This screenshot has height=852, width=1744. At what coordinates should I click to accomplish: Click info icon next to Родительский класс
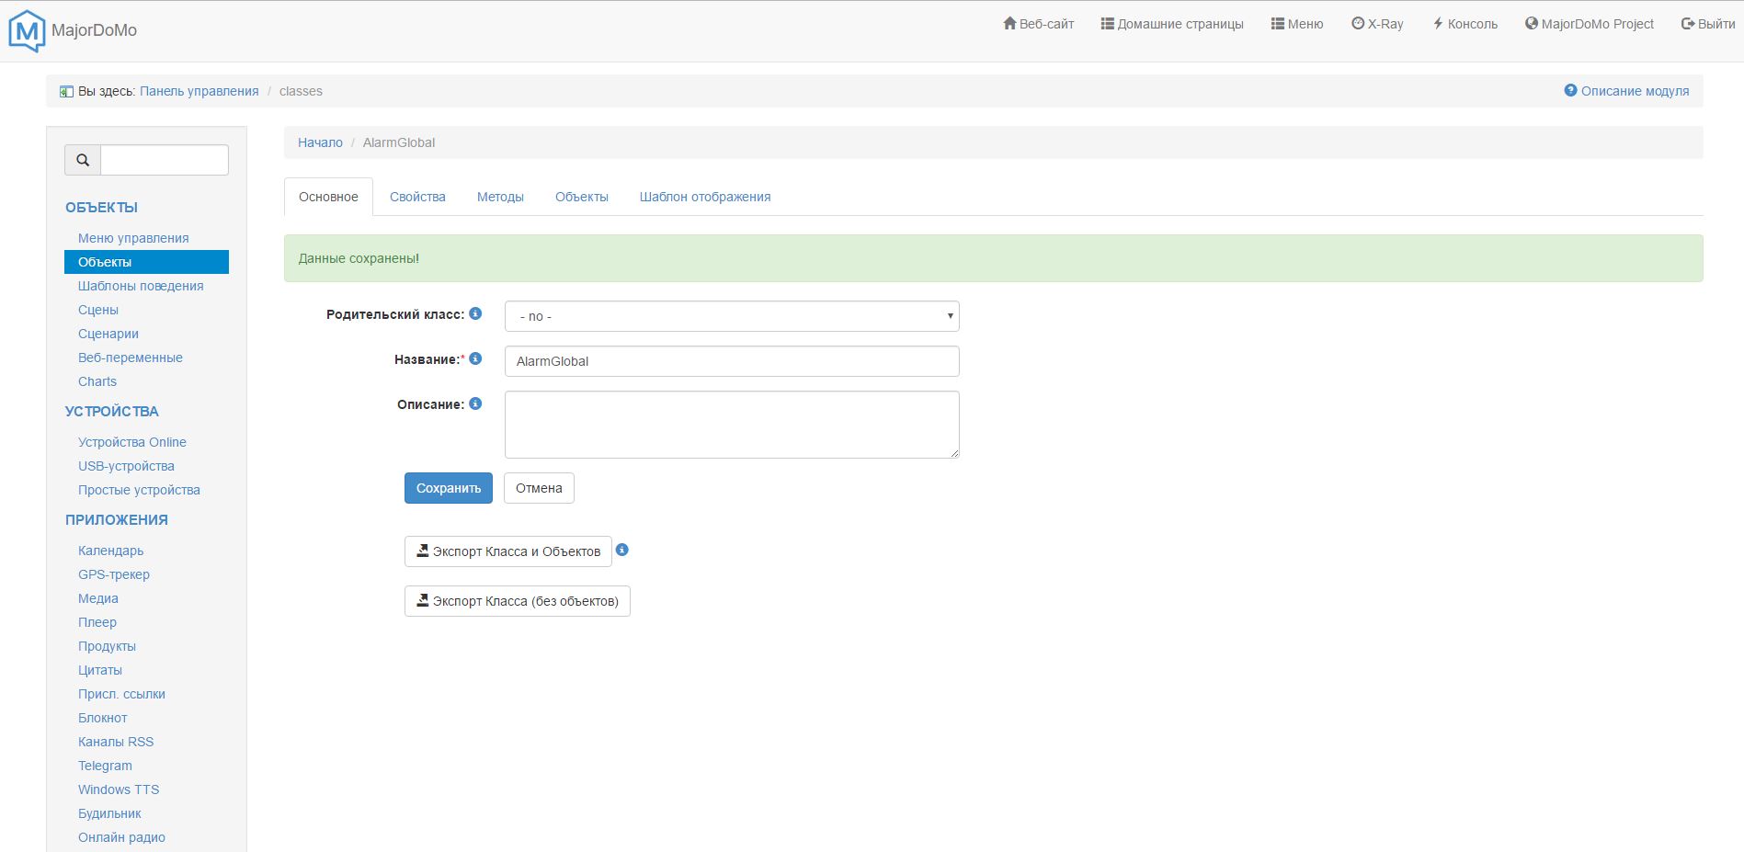click(x=475, y=313)
